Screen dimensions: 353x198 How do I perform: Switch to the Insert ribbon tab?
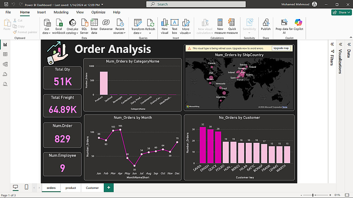pos(41,12)
